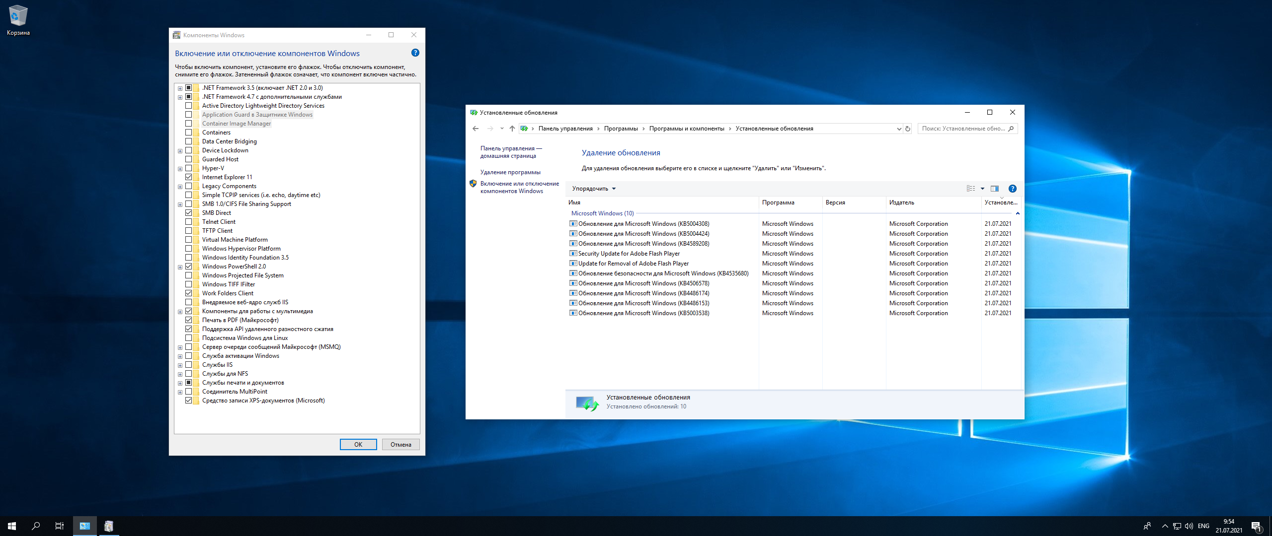This screenshot has height=536, width=1272.
Task: Expand the .NET Framework 3.5 node
Action: tap(180, 88)
